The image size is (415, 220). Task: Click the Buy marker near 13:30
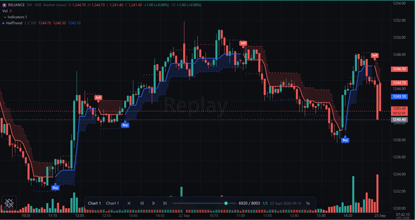[x=125, y=125]
